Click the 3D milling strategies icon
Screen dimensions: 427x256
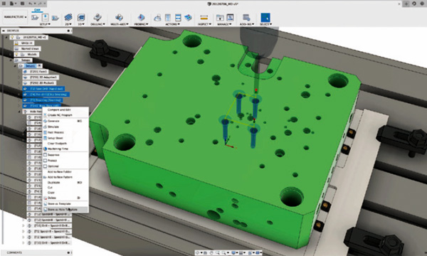[81, 17]
